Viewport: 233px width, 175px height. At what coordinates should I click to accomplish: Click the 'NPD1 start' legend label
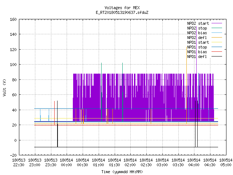click(x=198, y=42)
